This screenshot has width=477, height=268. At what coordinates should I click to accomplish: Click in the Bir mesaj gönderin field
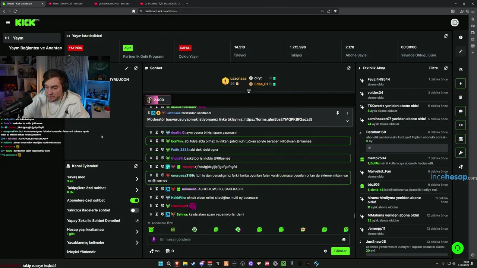[x=248, y=240]
